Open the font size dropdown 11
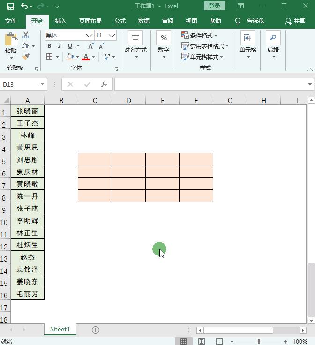Image resolution: width=315 pixels, height=345 pixels. [x=112, y=36]
